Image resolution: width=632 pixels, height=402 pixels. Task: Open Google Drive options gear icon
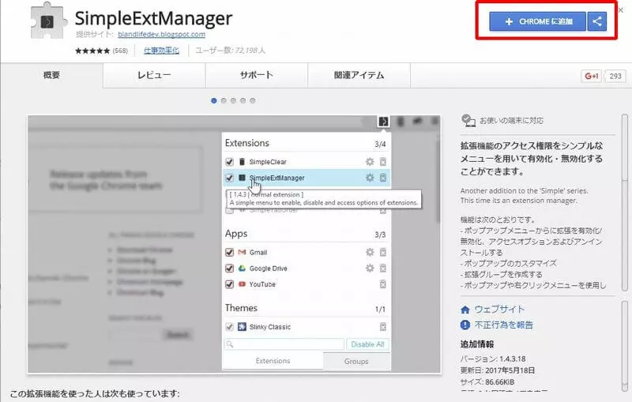370,269
